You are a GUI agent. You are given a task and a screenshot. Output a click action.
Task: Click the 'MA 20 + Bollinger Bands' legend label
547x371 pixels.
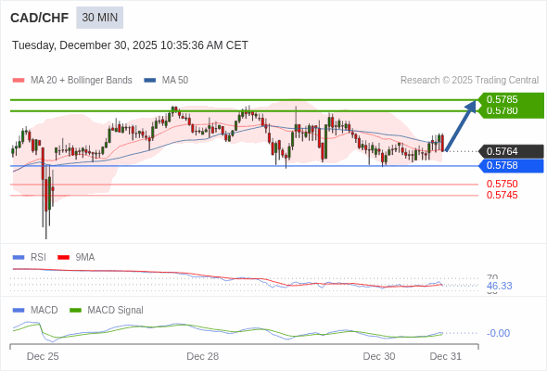pyautogui.click(x=82, y=81)
